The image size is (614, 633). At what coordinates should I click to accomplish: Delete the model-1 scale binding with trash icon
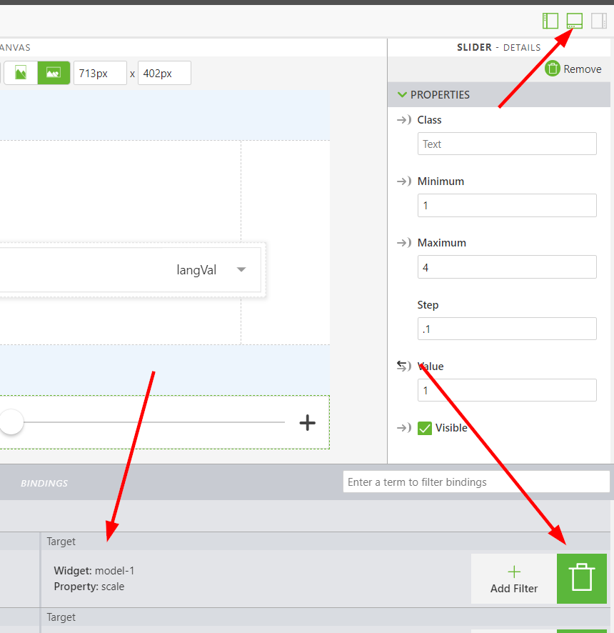[581, 579]
